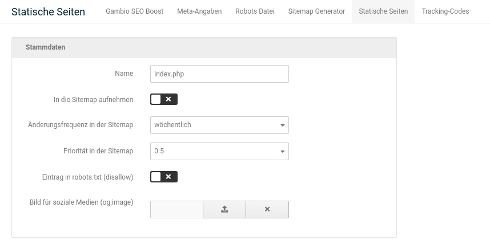Click the Name input field with index.php
The width and height of the screenshot is (490, 244).
[x=219, y=74]
